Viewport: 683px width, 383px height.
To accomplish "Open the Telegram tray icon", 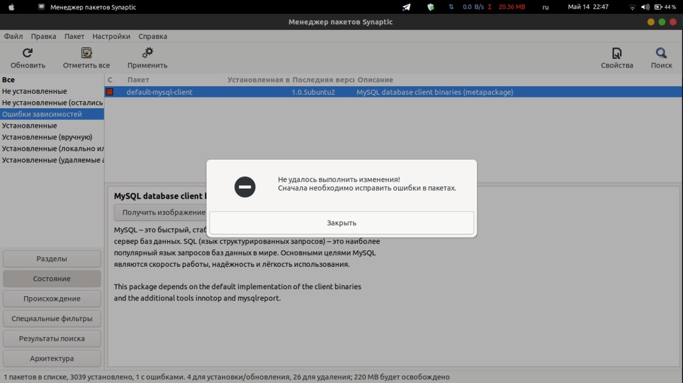I will pyautogui.click(x=407, y=7).
